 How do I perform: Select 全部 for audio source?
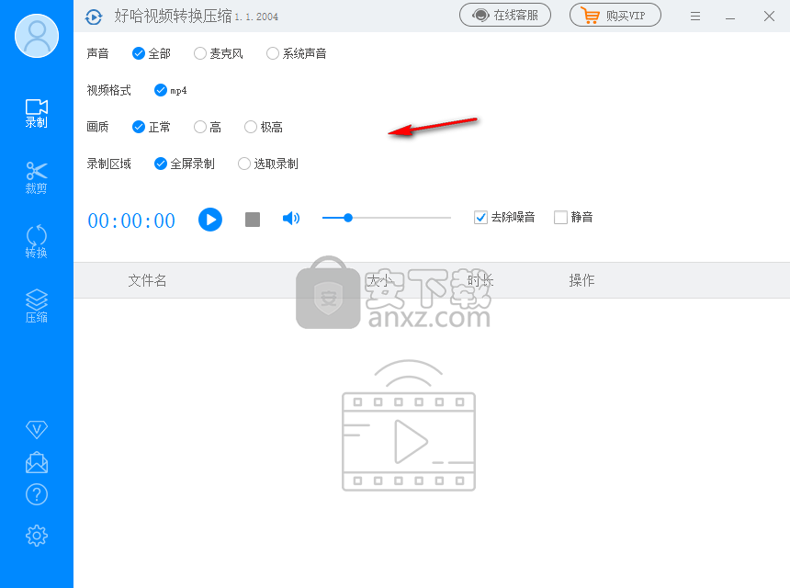click(152, 53)
